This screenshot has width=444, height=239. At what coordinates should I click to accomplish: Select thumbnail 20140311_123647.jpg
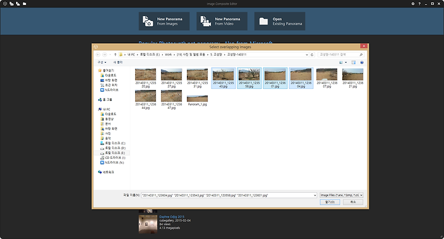tap(171, 100)
